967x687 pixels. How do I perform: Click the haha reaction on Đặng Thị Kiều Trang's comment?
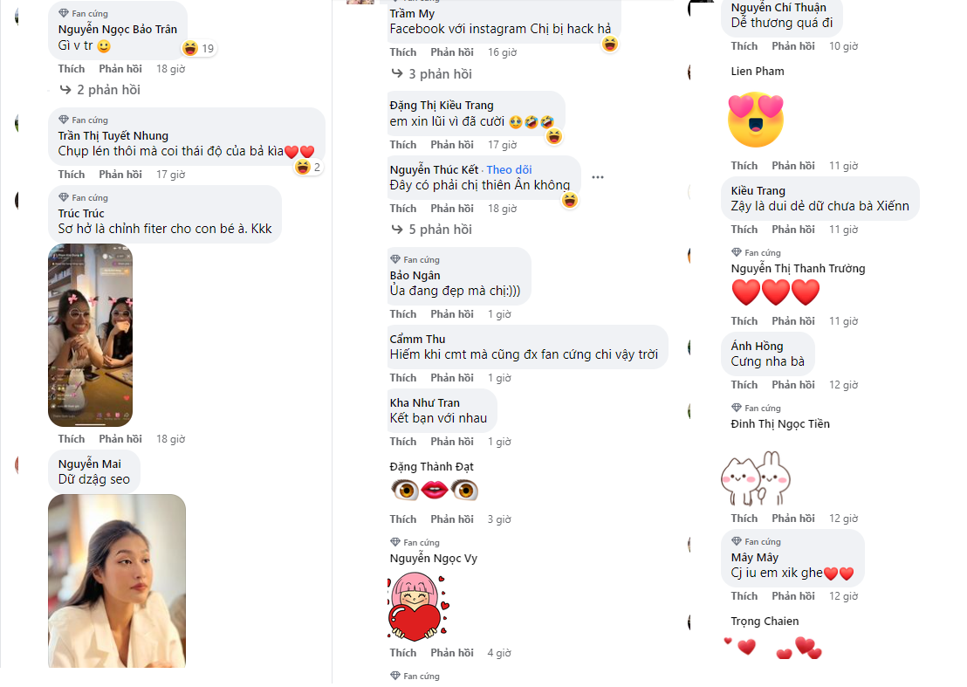pyautogui.click(x=554, y=137)
